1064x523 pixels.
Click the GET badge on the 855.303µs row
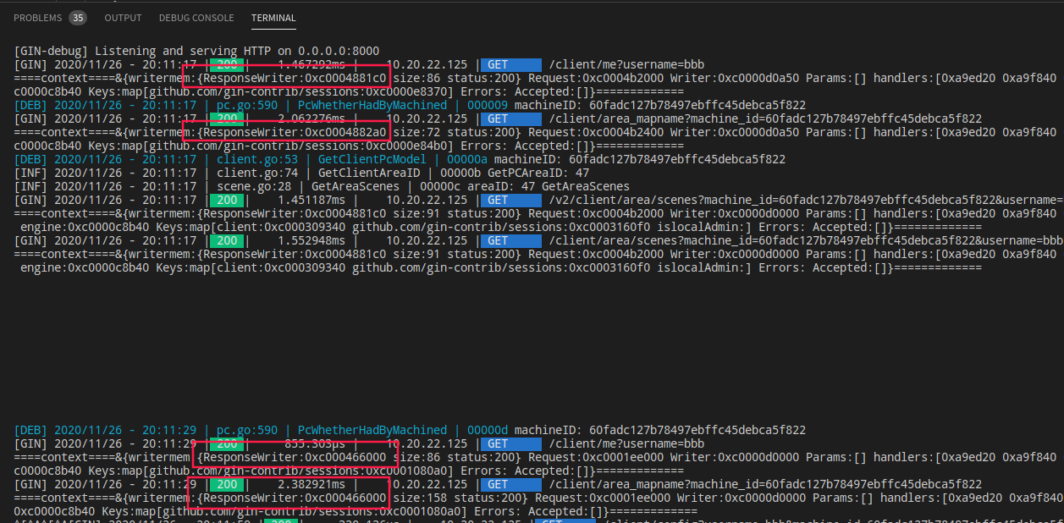[x=511, y=443]
